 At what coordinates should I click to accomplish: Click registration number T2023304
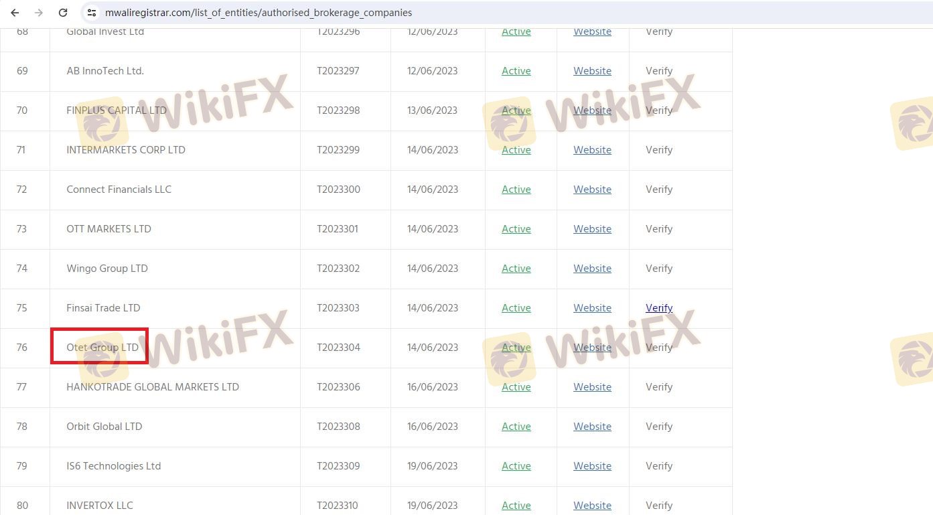338,348
